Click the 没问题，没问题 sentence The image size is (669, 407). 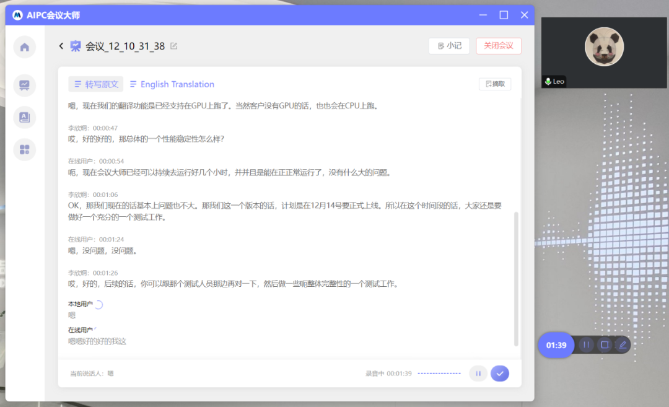pos(103,251)
